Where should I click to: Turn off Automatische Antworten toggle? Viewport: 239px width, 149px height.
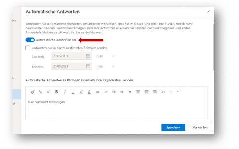[30, 40]
